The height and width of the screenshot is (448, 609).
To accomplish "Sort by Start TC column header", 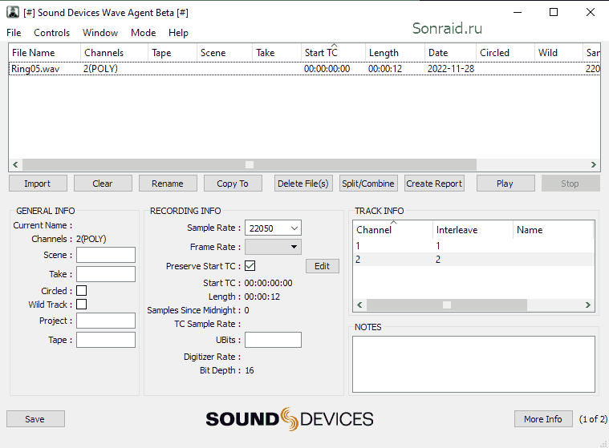I will pyautogui.click(x=333, y=53).
